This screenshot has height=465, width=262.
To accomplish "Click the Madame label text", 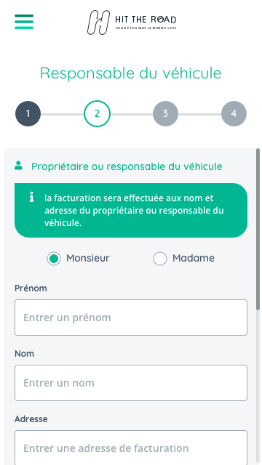I will 194,258.
